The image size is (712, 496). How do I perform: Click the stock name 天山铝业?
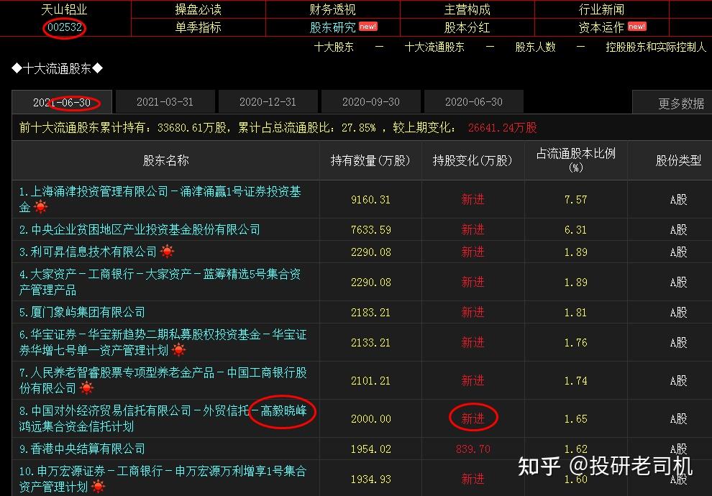pos(64,9)
